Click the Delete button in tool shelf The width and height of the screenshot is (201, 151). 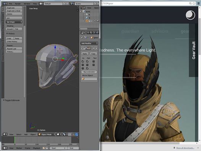[x=14, y=14]
